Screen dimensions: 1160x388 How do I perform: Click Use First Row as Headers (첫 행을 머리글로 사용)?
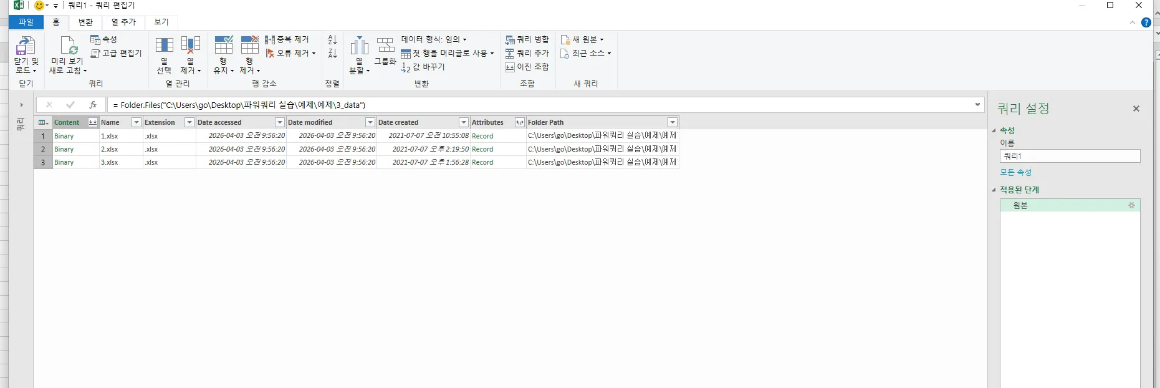tap(447, 53)
